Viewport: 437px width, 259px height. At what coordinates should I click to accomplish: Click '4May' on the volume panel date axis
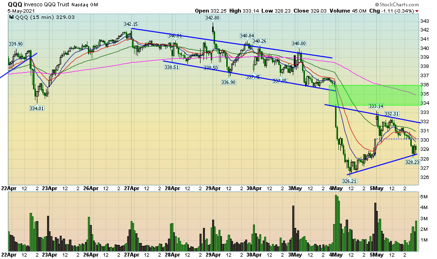(x=336, y=255)
